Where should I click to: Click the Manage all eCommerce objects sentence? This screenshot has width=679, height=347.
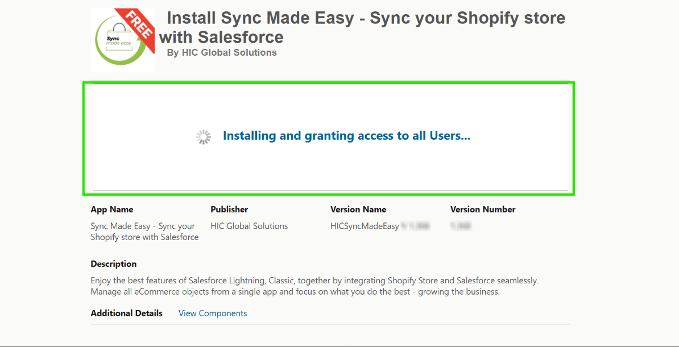click(295, 292)
